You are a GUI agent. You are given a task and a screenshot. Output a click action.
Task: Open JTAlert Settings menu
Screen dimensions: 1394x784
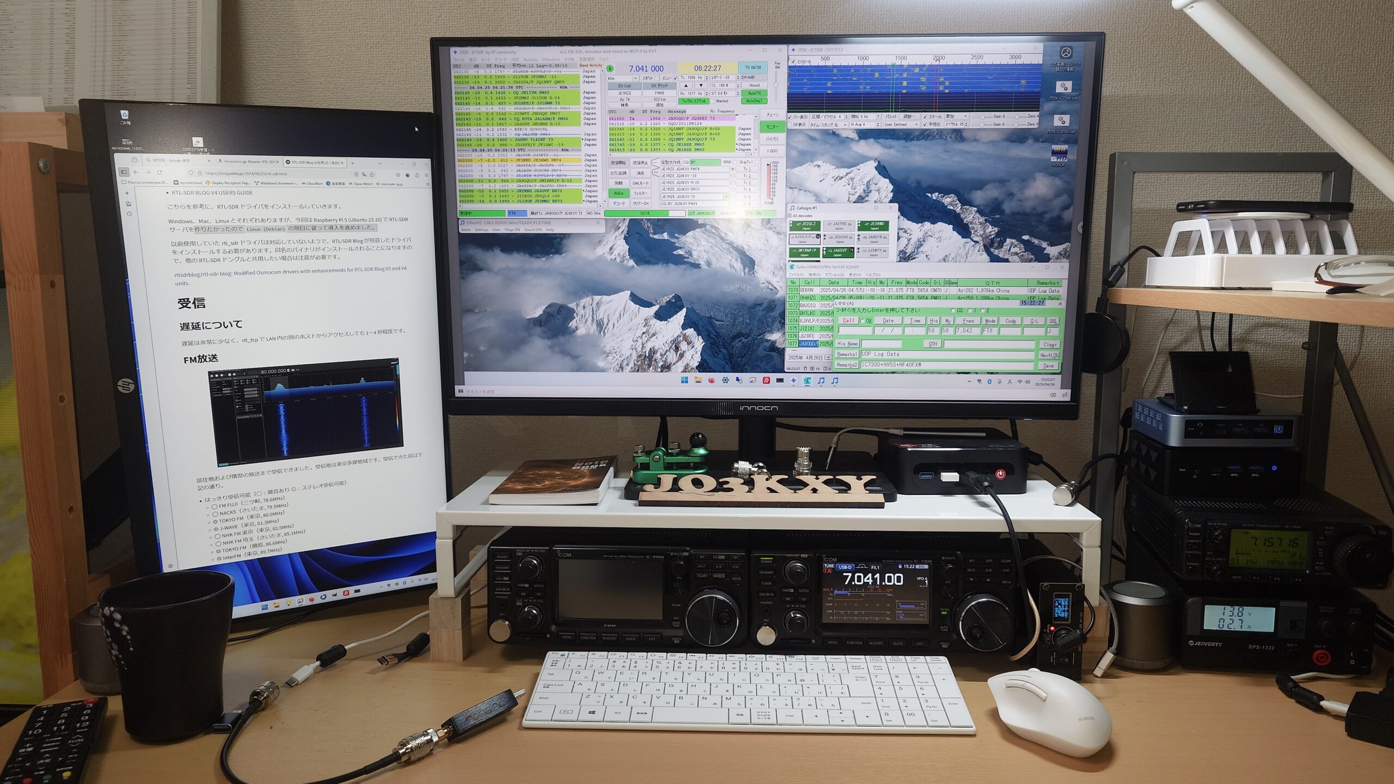click(x=481, y=230)
